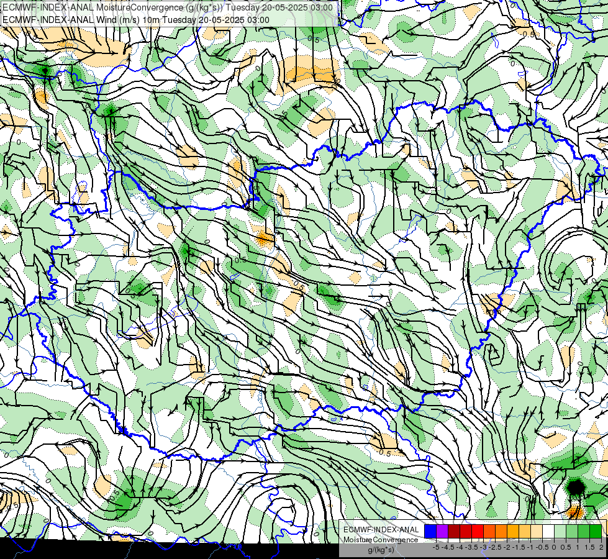This screenshot has height=559, width=608.
Task: Select the blue legend color swatch
Action: pyautogui.click(x=430, y=532)
